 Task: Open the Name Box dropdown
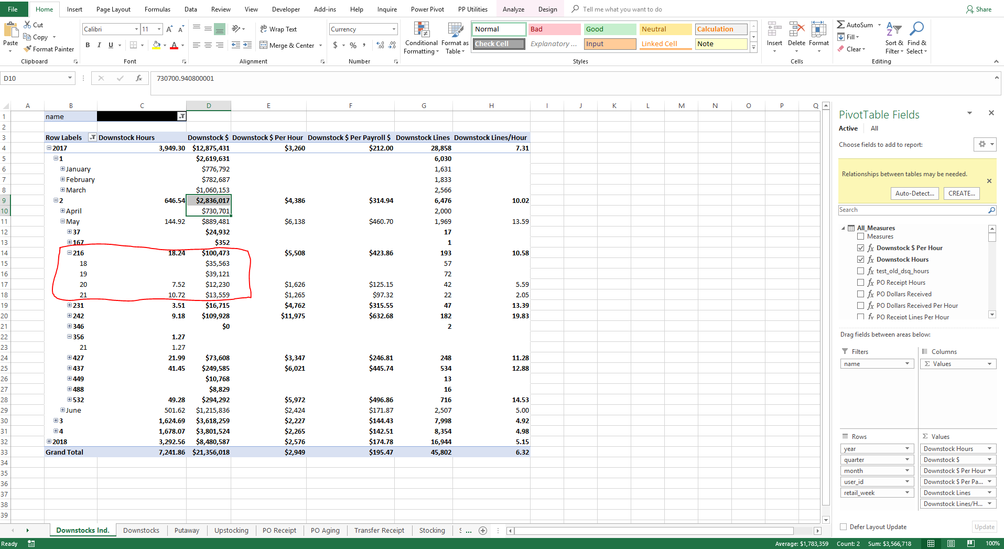click(70, 78)
